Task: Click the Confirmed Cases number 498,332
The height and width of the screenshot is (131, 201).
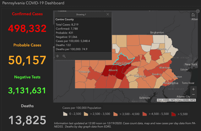Action: coord(27,28)
